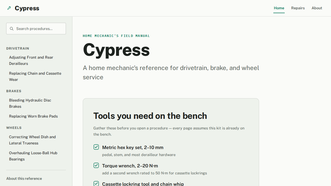Open Overhauling Loose-Ball Hub Bearings
The image size is (331, 186).
36,156
